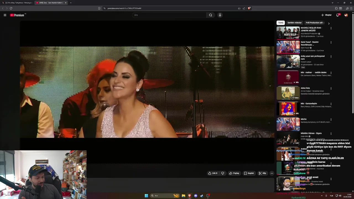Select the Poll Production filter chip
Screen dimensions: 354x199
click(315, 23)
